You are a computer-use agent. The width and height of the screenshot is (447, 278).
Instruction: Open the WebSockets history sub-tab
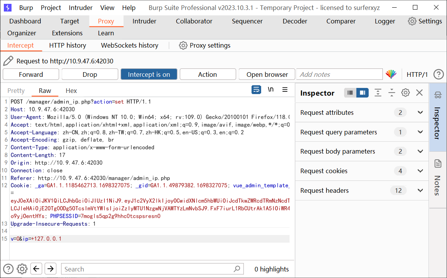129,45
